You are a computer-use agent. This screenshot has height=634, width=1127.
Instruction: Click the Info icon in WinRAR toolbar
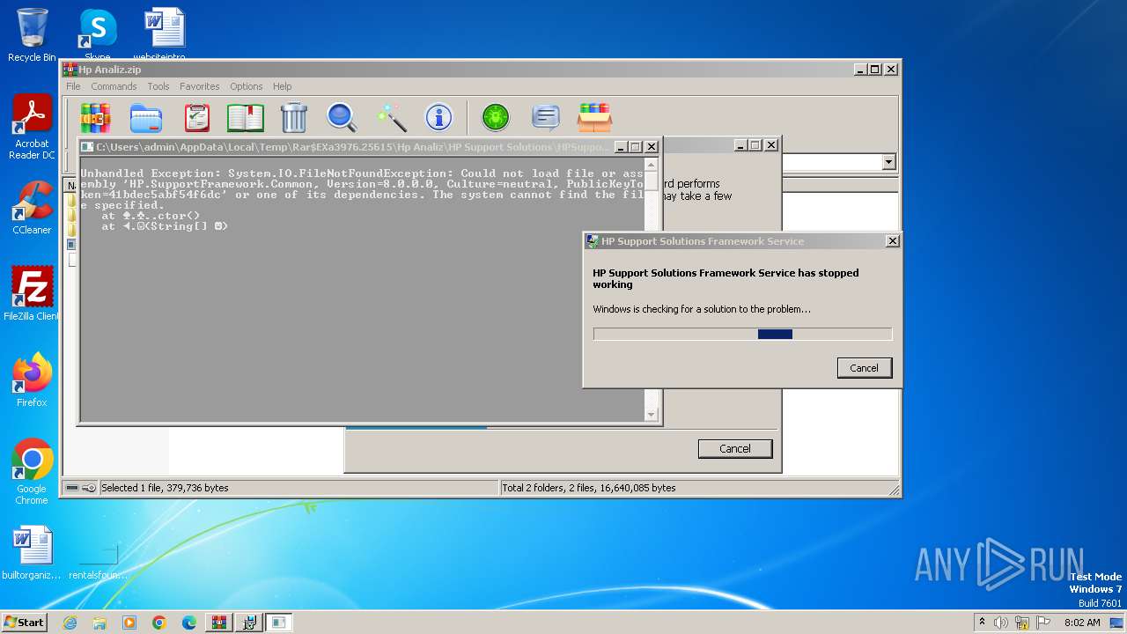coord(438,117)
